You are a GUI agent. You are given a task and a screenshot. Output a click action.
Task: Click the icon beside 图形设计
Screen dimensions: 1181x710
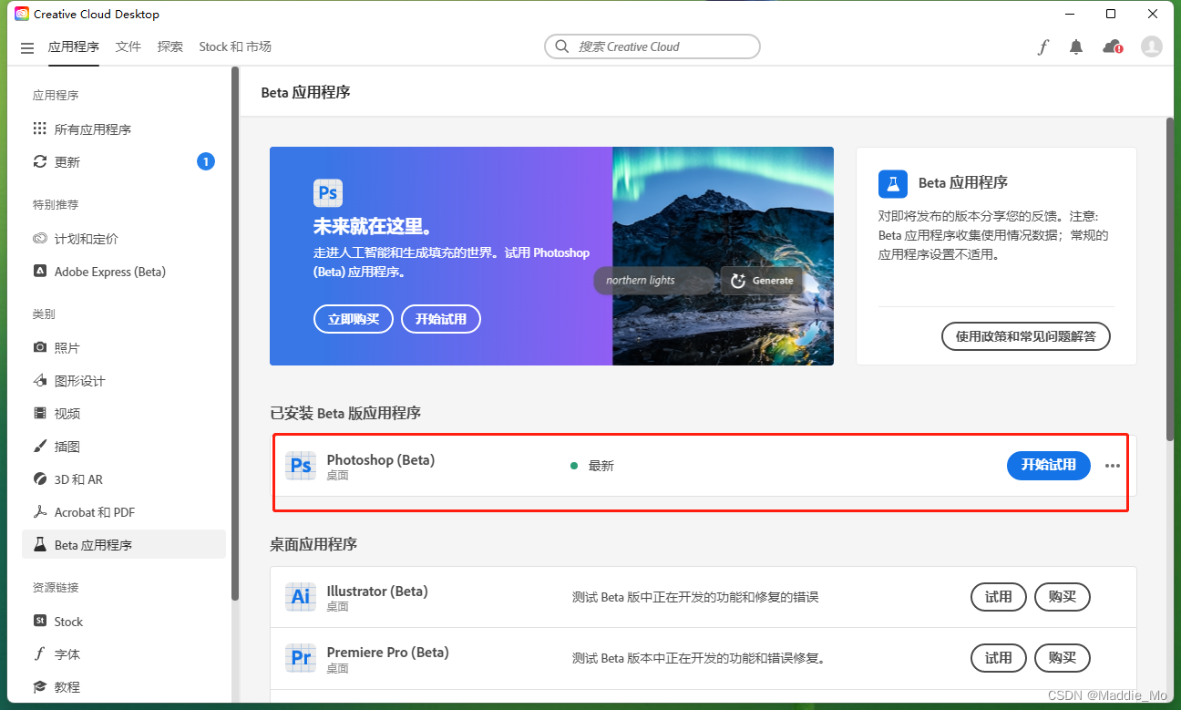[x=39, y=381]
